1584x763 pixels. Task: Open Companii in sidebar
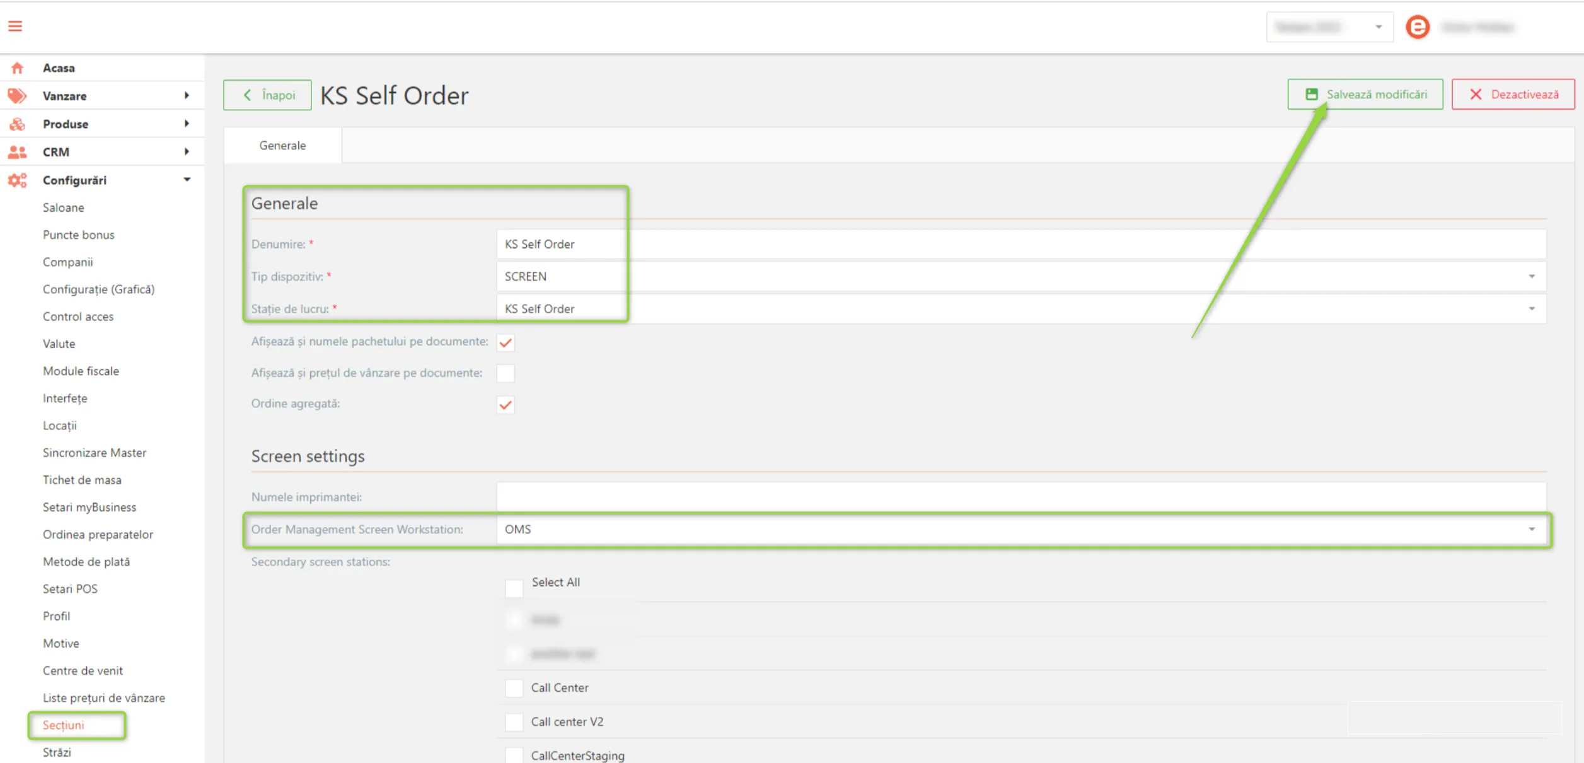[x=67, y=262]
